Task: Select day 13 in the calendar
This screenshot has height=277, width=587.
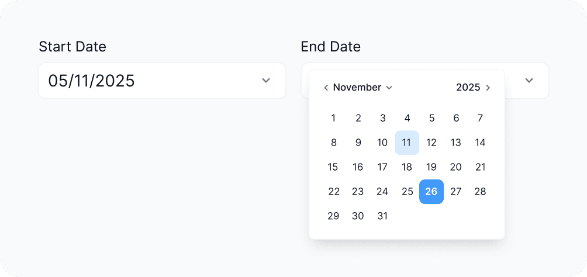Action: 456,143
